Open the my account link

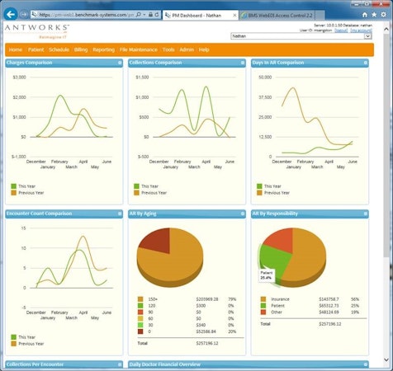point(361,31)
